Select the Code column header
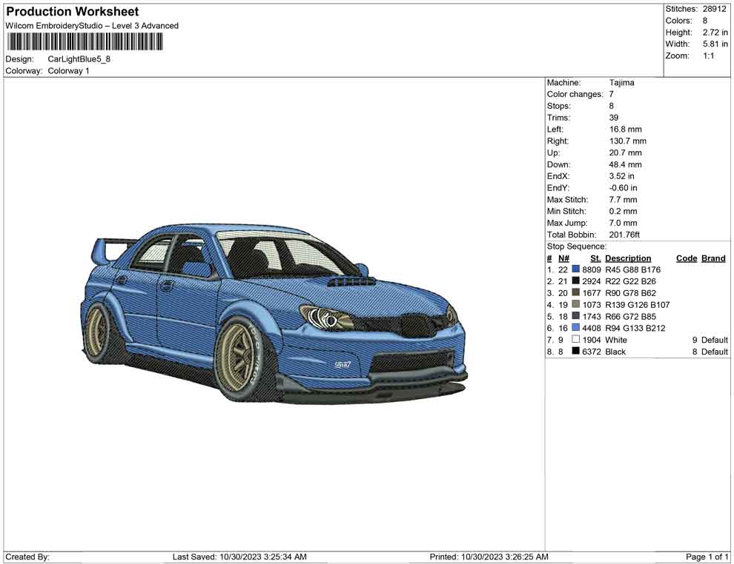 687,258
